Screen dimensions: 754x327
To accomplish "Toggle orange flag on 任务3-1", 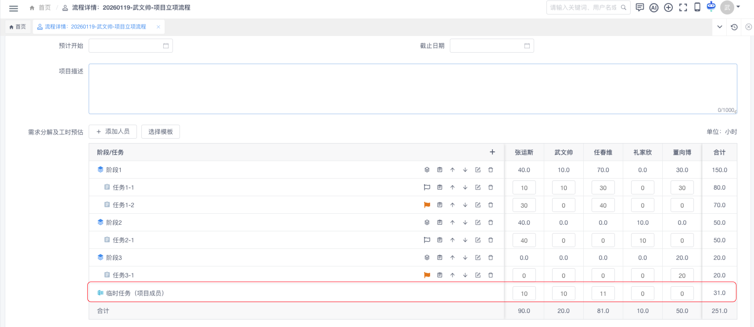I will (427, 275).
